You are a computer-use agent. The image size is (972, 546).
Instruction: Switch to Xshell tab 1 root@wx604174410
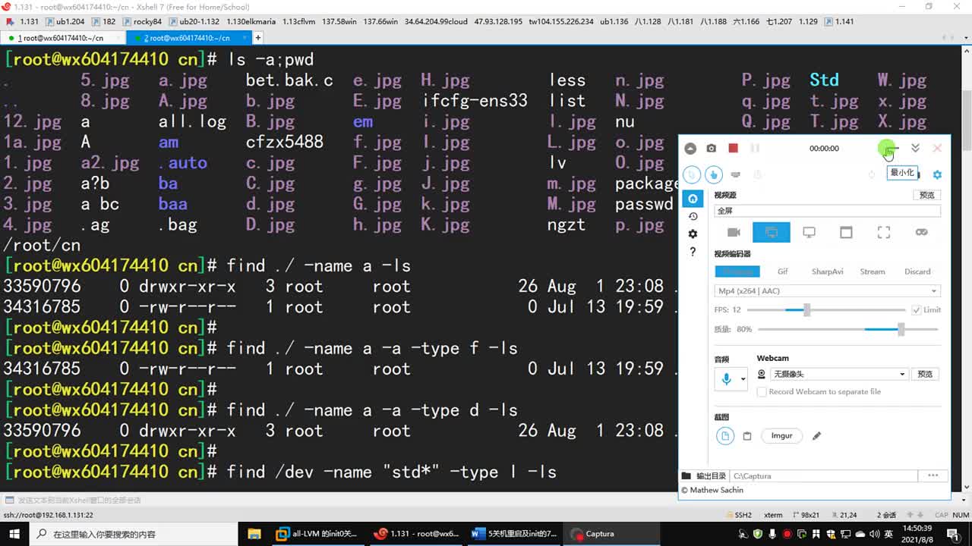[x=62, y=38]
